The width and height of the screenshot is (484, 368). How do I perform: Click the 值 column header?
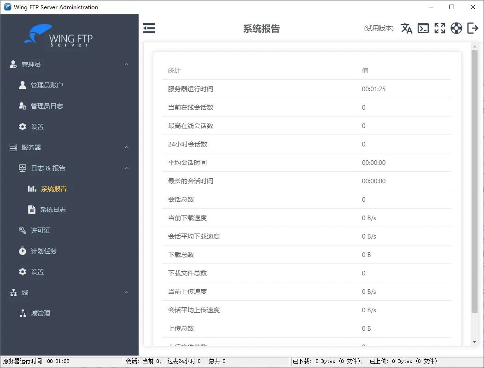[x=365, y=70]
